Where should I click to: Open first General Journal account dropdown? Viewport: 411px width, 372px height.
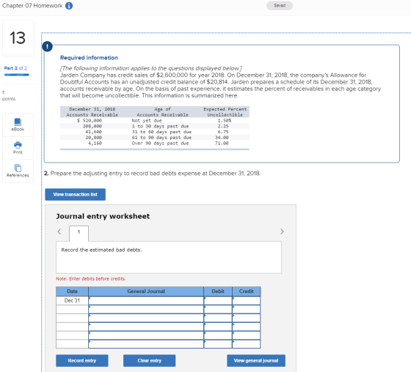[x=146, y=300]
